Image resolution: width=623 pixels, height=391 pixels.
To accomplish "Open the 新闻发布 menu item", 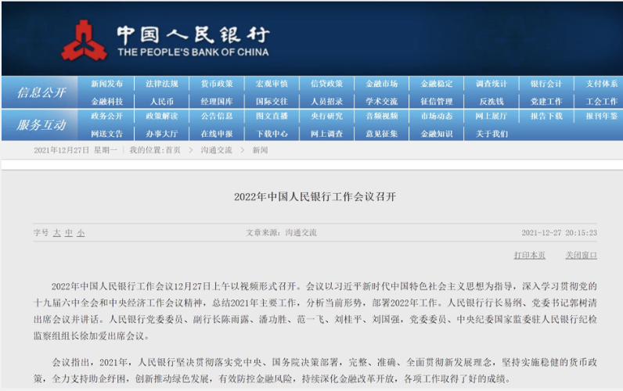I will (x=107, y=84).
